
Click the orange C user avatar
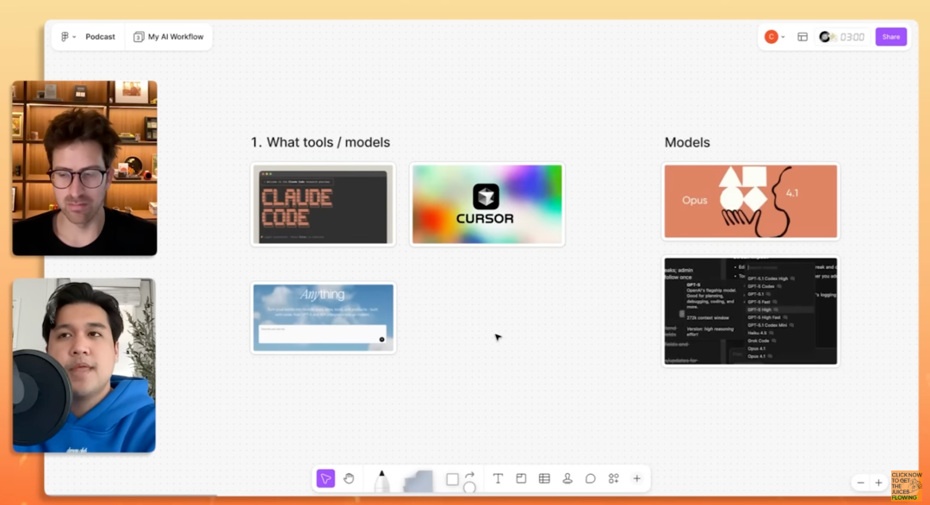click(x=771, y=37)
